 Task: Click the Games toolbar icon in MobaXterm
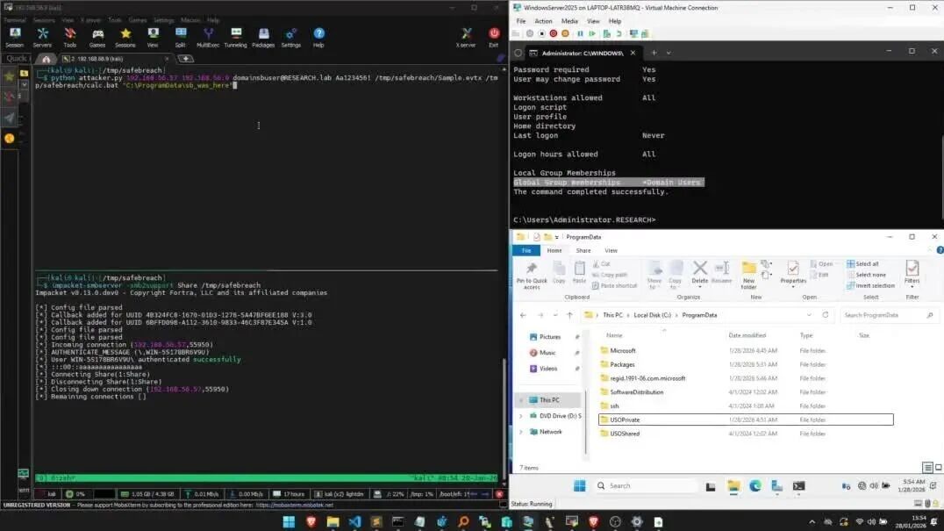pyautogui.click(x=97, y=38)
